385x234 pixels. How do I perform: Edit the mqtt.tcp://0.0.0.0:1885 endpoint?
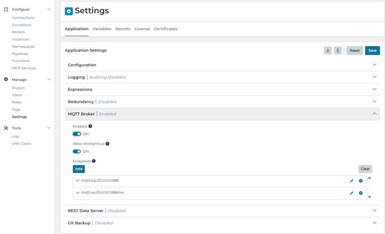pyautogui.click(x=352, y=181)
